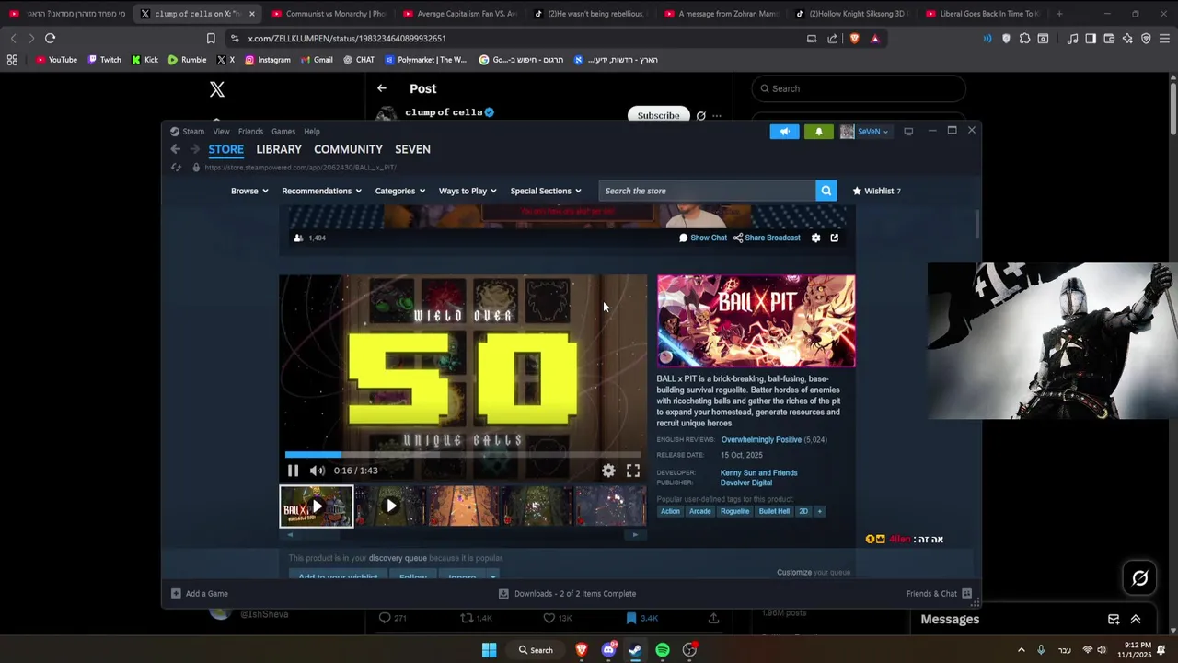Open trailer video settings gear
The height and width of the screenshot is (663, 1178).
(608, 471)
